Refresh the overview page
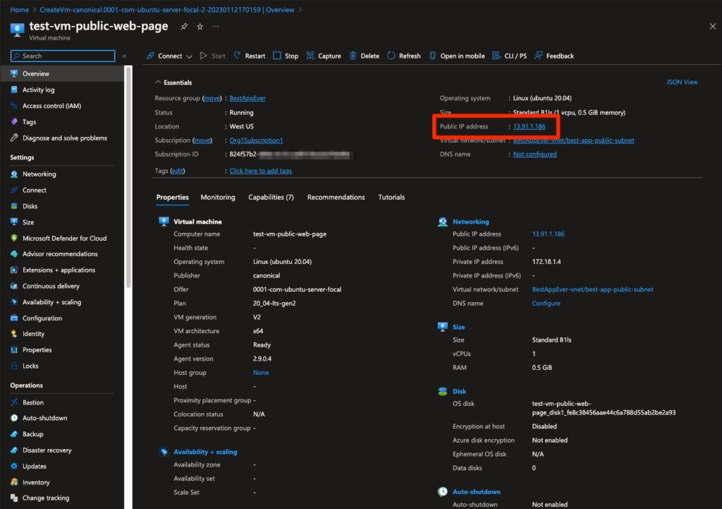Screen dimensions: 722x509 404,56
